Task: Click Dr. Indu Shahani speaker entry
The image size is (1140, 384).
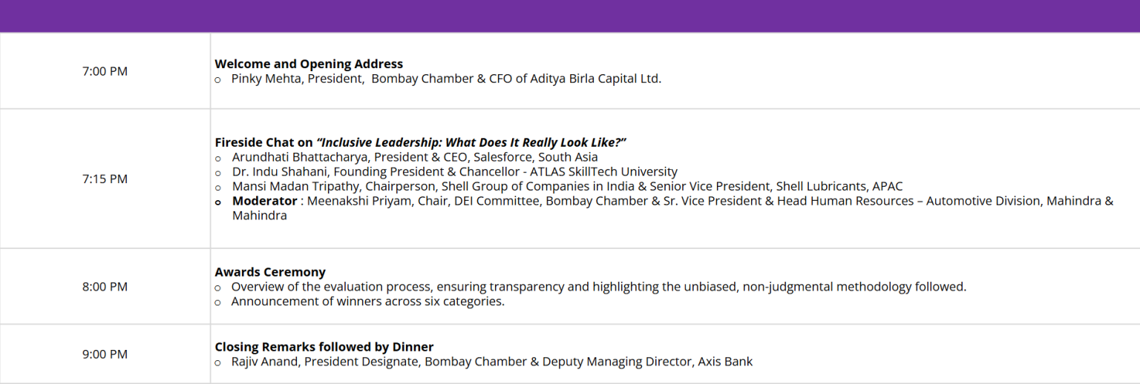Action: [x=454, y=171]
